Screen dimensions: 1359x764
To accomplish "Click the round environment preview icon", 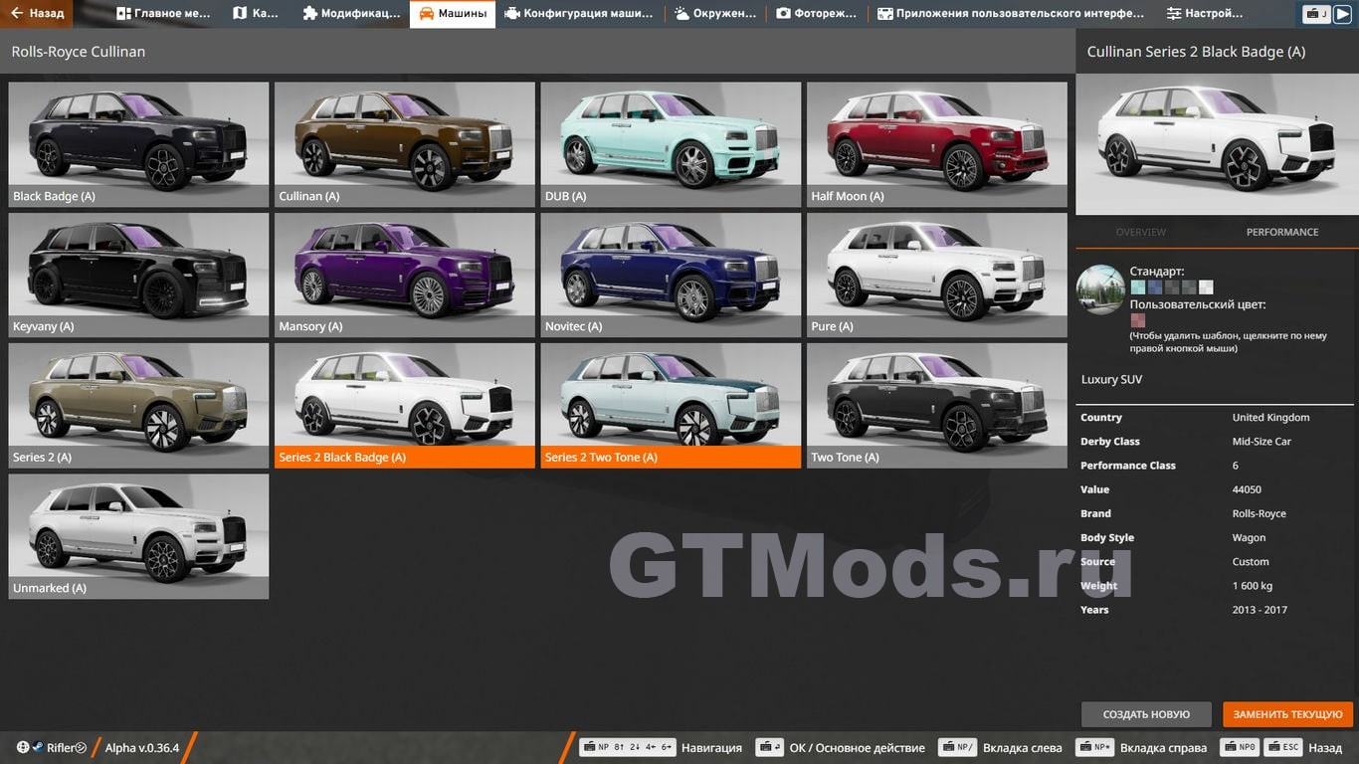I will coord(1101,289).
